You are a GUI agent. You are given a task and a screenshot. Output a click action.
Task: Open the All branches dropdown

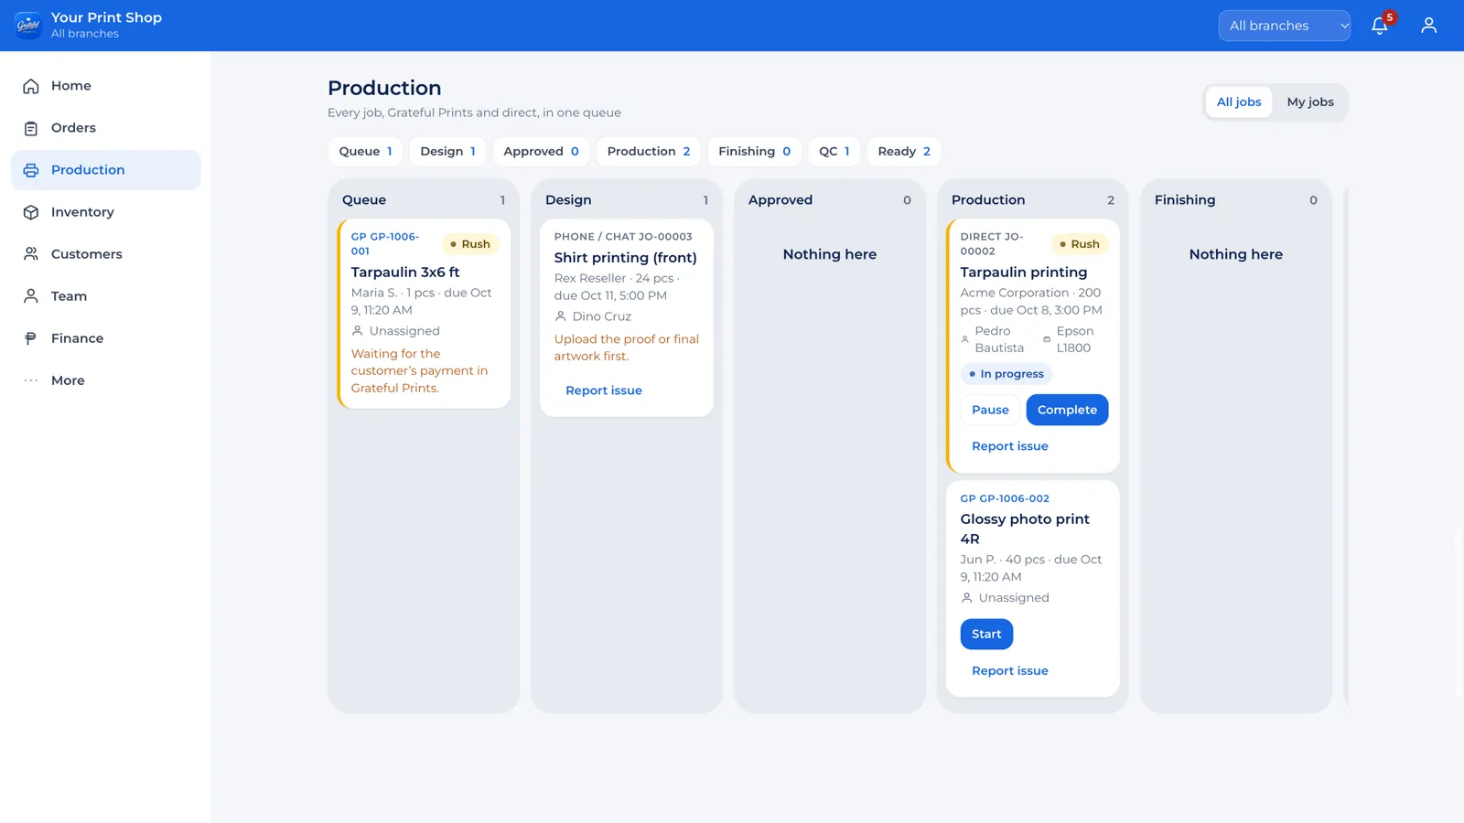coord(1284,26)
